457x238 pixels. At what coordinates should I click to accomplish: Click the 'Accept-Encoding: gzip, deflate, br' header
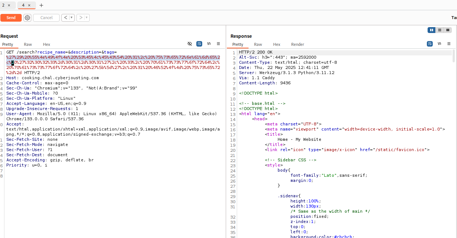coord(50,160)
